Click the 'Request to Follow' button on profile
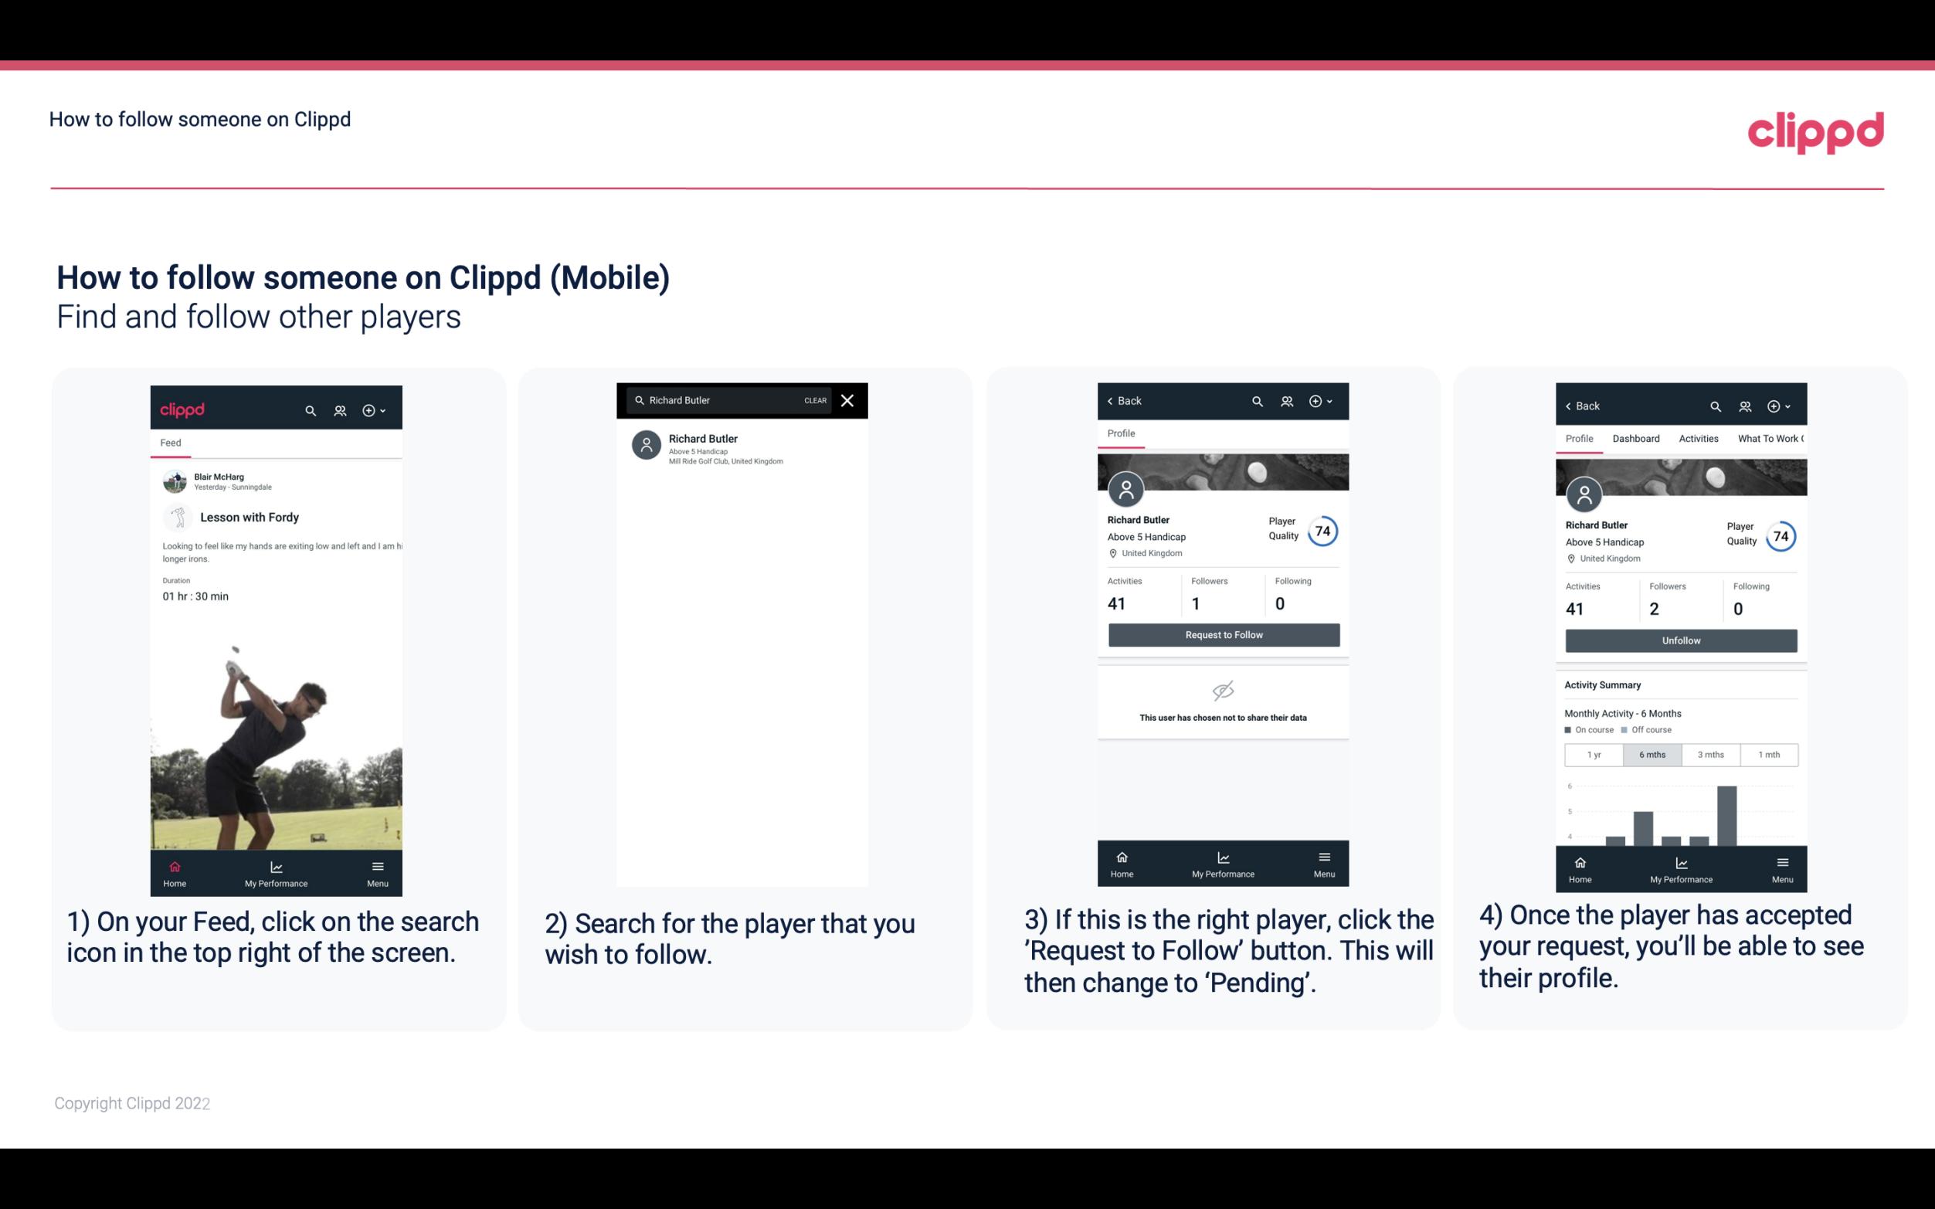 (x=1224, y=633)
